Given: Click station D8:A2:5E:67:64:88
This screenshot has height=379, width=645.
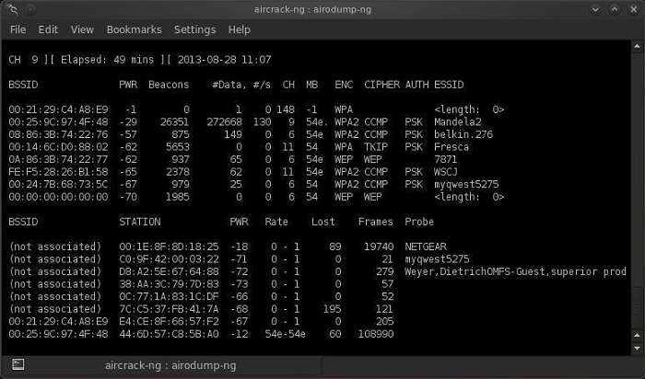Looking at the screenshot, I should (169, 271).
